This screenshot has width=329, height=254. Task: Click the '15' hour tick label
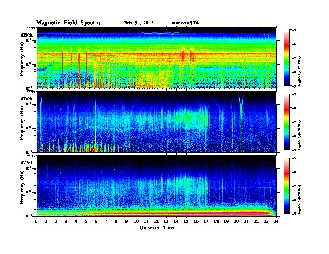coord(187,222)
